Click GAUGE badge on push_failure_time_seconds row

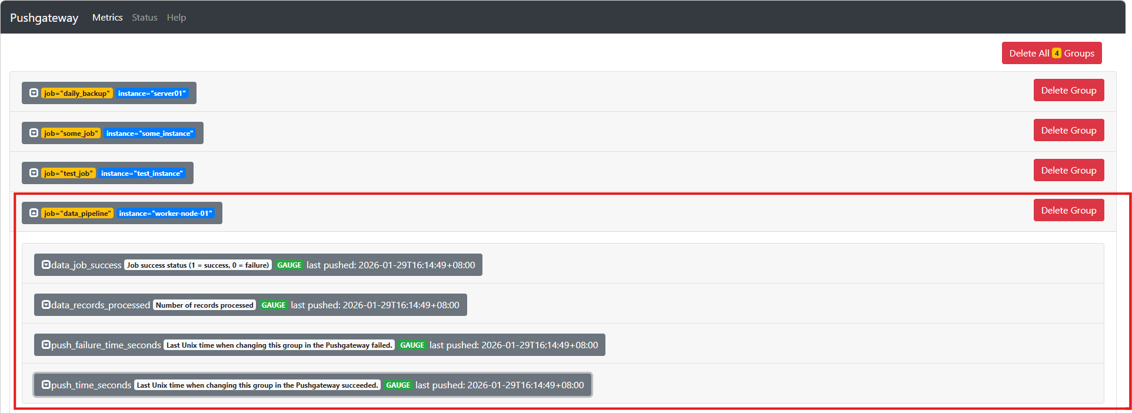(412, 345)
